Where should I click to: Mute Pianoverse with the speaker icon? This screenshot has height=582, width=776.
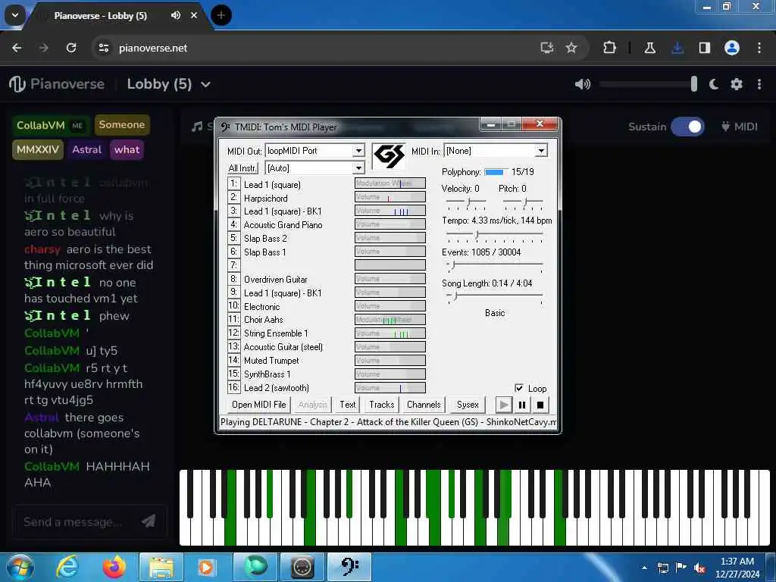583,84
